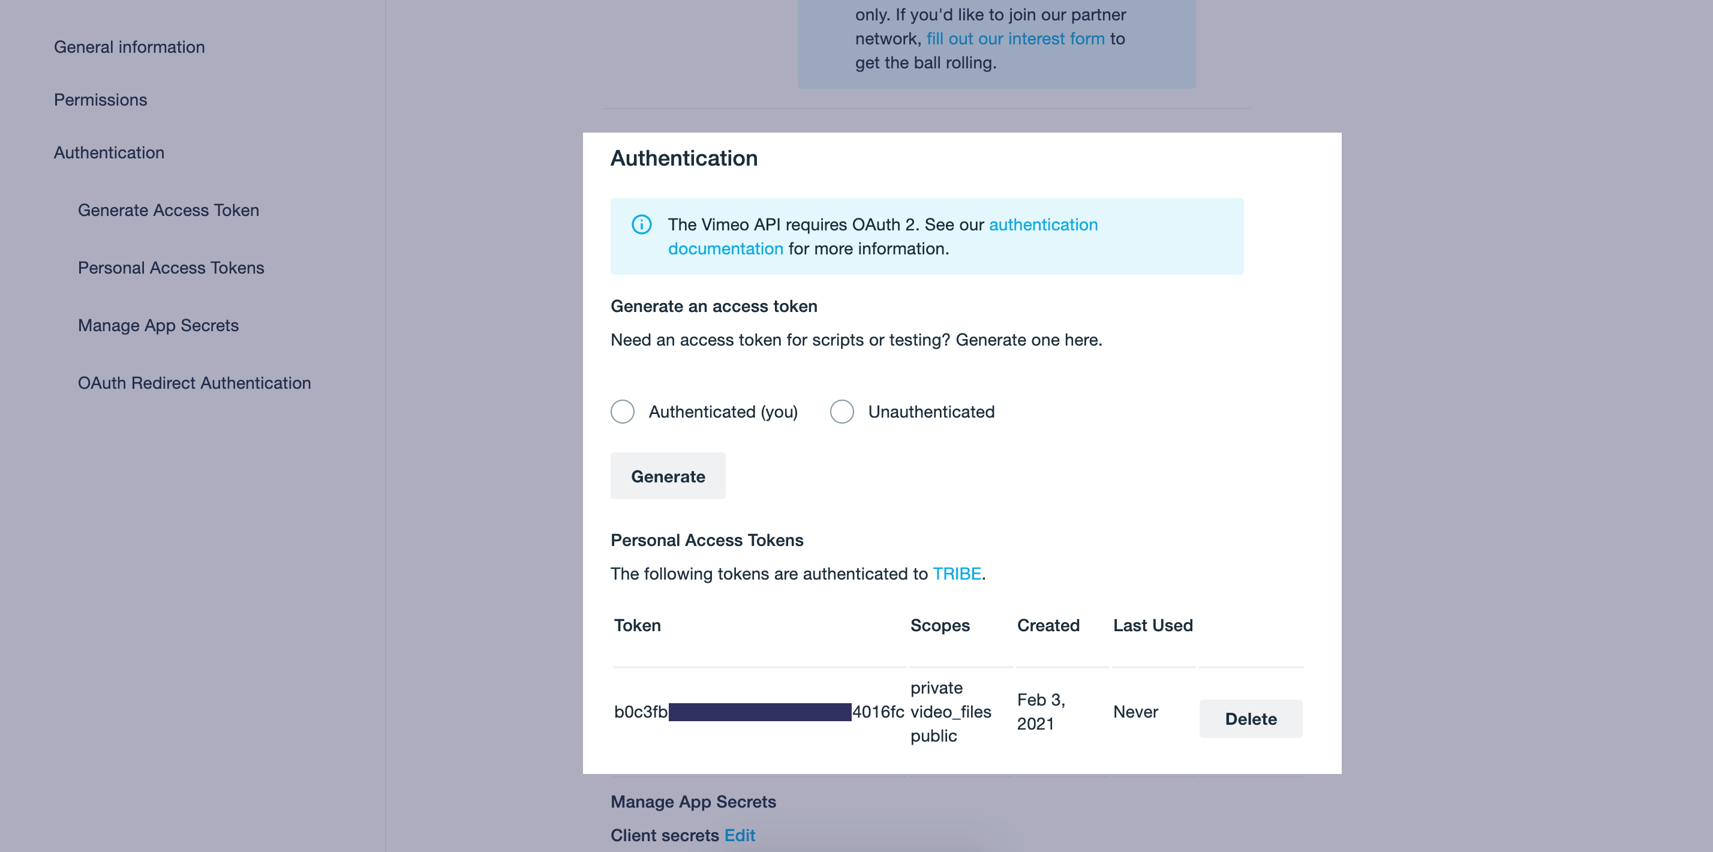The width and height of the screenshot is (1713, 852).
Task: Click the redacted token value b0c3fb…4016fc
Action: pyautogui.click(x=759, y=712)
